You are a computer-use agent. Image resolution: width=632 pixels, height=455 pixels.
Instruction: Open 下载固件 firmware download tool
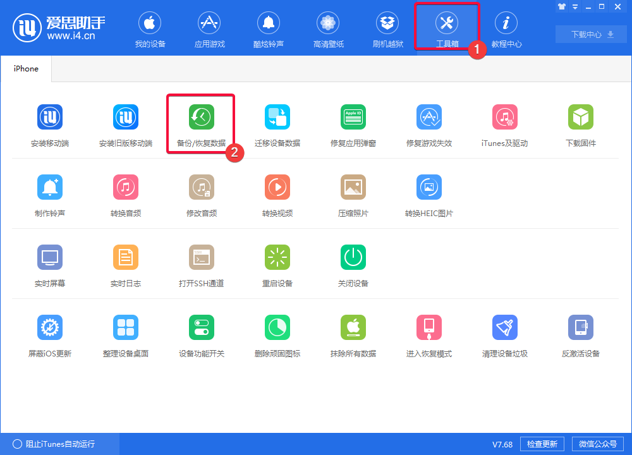pyautogui.click(x=580, y=123)
